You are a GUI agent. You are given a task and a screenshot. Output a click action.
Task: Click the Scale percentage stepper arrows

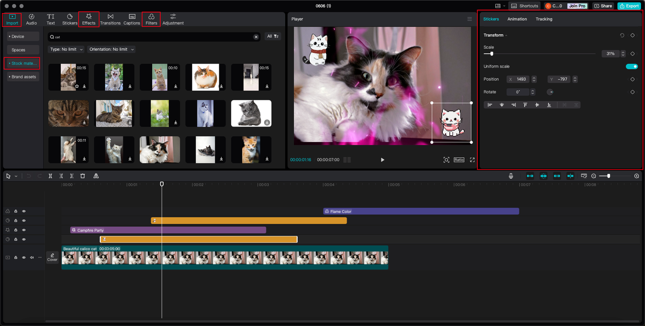pos(623,53)
